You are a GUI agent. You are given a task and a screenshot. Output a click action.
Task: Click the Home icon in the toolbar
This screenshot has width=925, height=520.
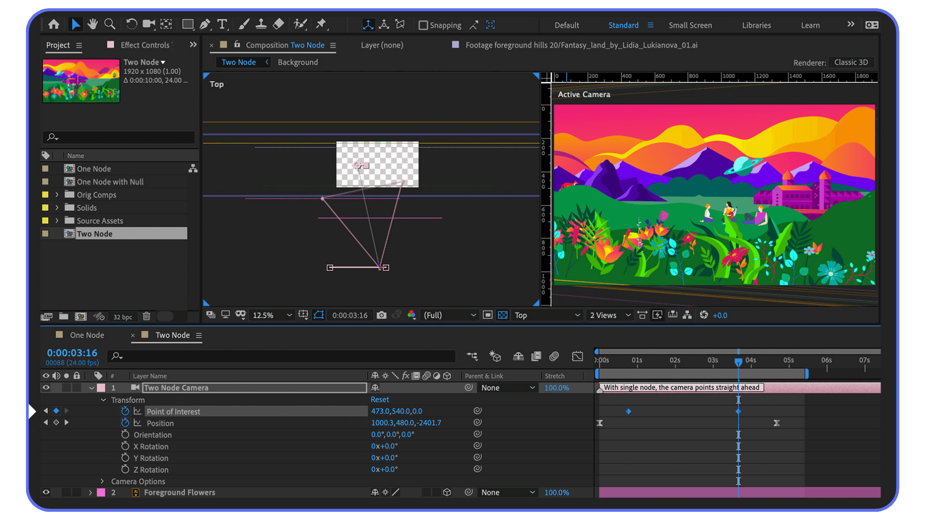pos(53,24)
